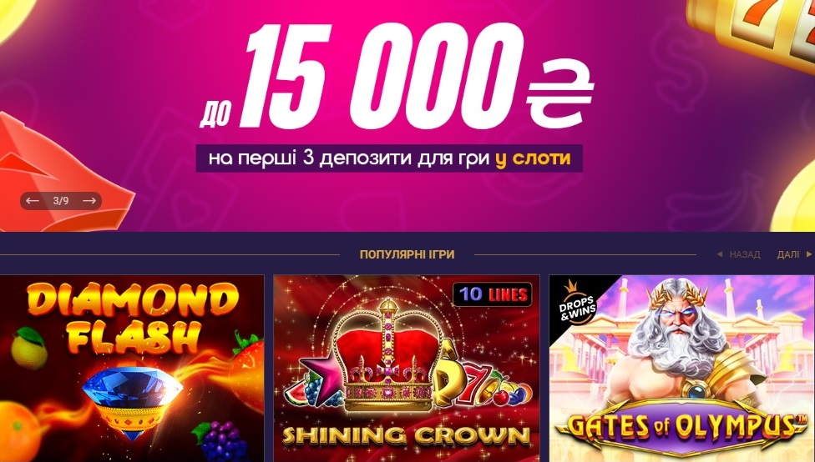815x462 pixels.
Task: Click the hryvnia currency symbol
Action: 559,93
